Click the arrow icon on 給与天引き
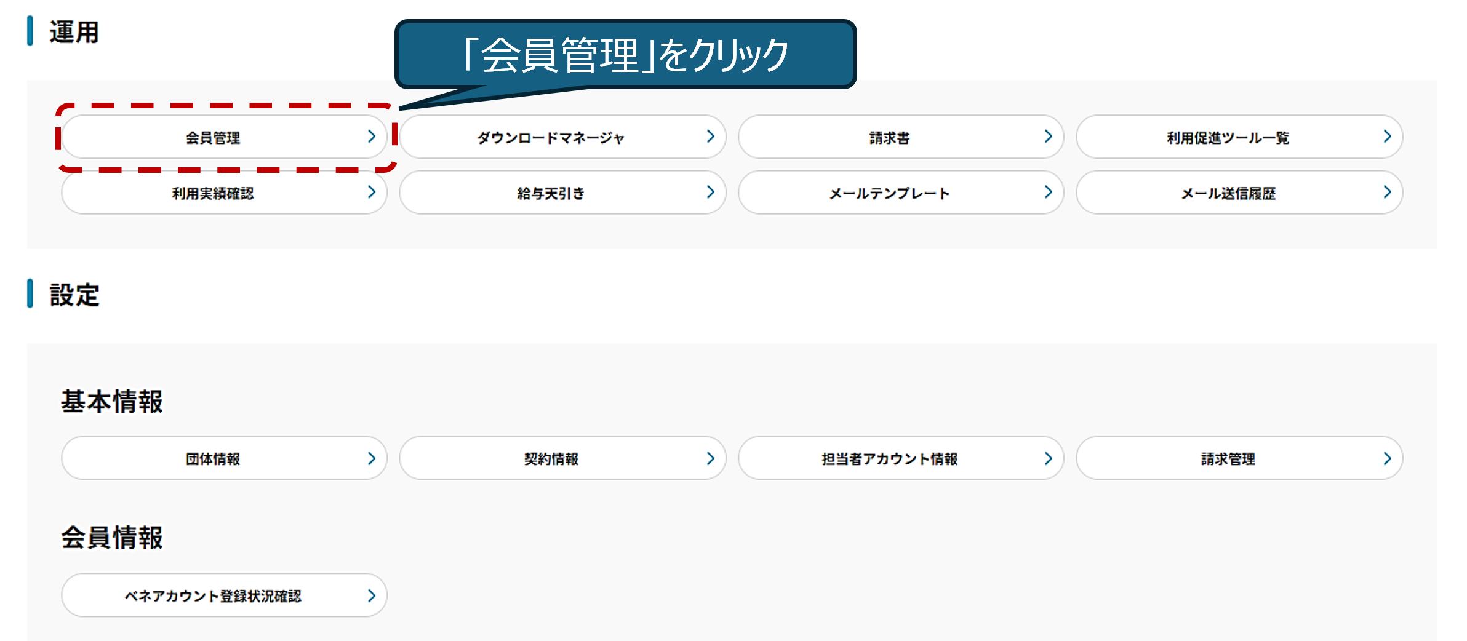1467x641 pixels. click(x=711, y=192)
